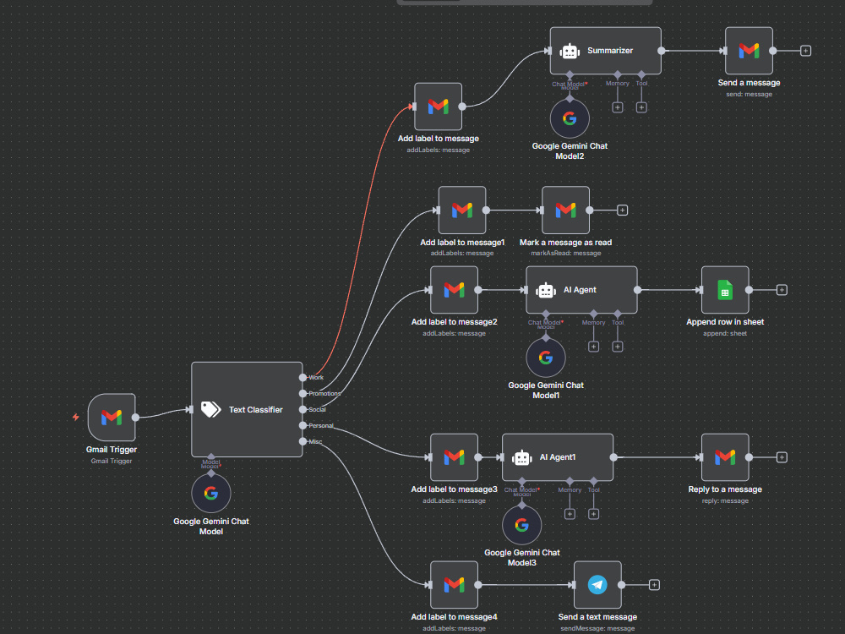Add Memory sub-node to AI Agent1

(x=570, y=514)
